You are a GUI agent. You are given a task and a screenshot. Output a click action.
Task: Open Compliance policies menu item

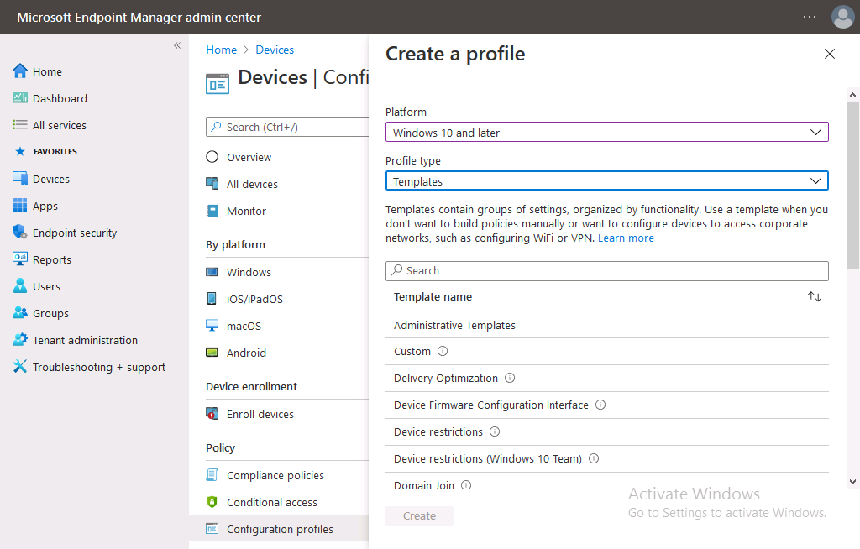pyautogui.click(x=275, y=475)
